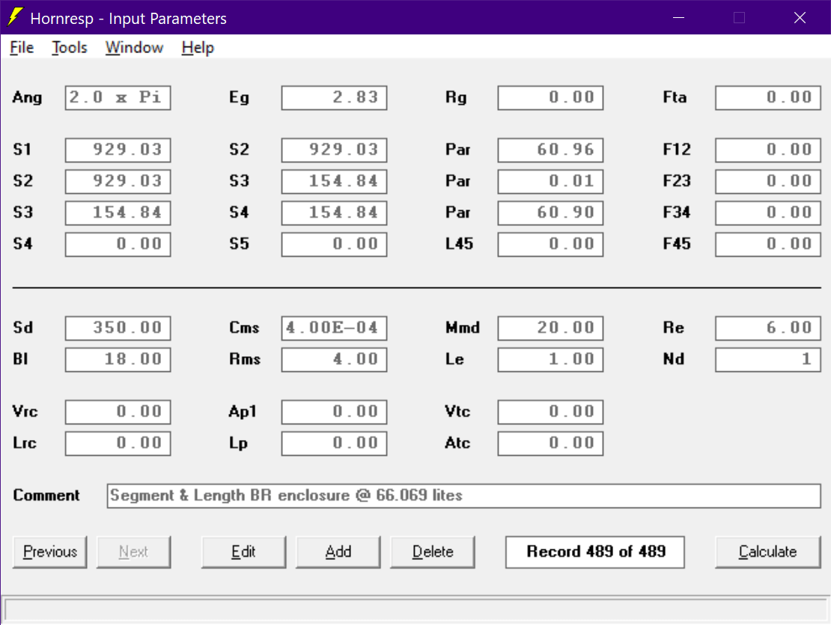
Task: Select the S5 input field
Action: [334, 244]
